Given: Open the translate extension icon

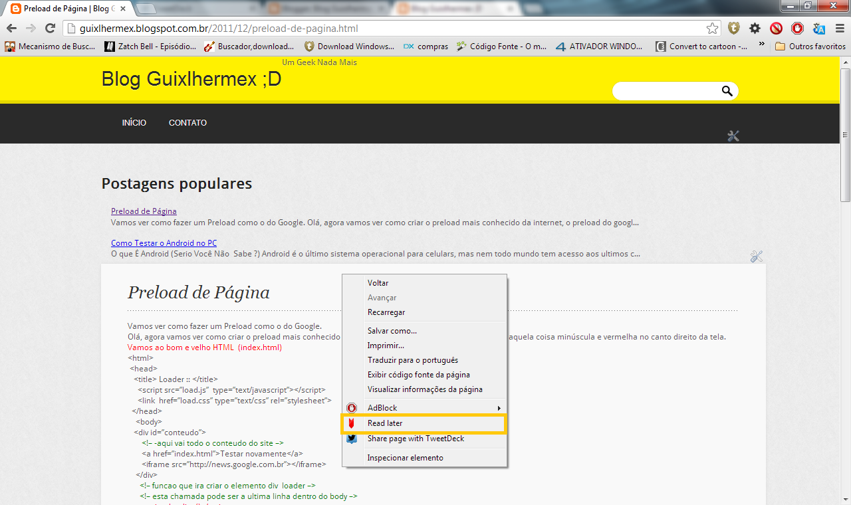Looking at the screenshot, I should pos(818,29).
